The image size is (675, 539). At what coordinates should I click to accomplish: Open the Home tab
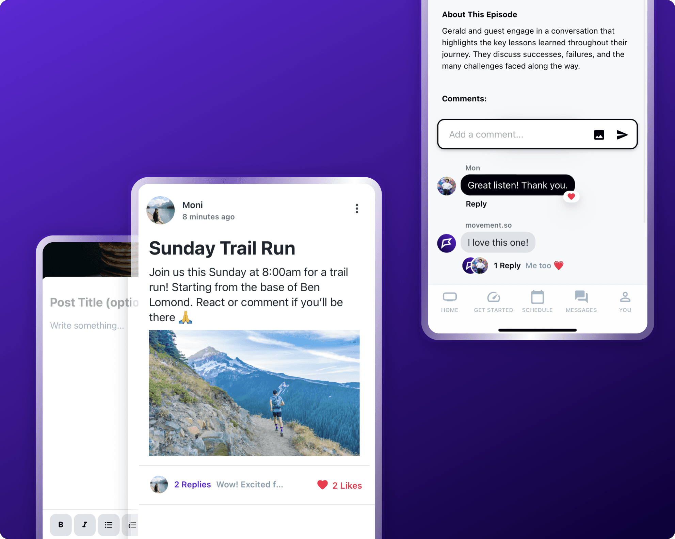pos(449,301)
